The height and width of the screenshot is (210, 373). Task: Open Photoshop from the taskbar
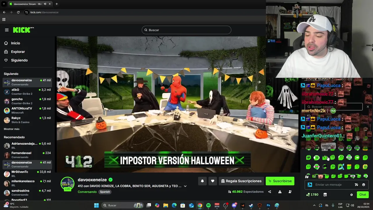point(268,205)
